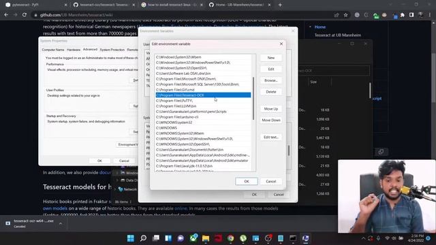Open taskbar Search
The height and width of the screenshot is (245, 436).
pos(143,238)
